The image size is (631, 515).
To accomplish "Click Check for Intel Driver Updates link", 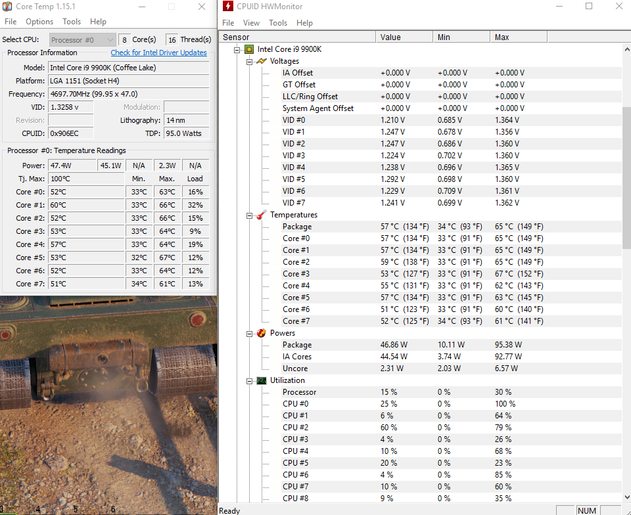I will [x=158, y=53].
